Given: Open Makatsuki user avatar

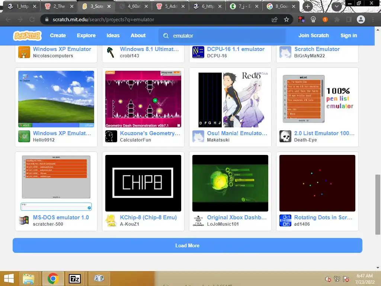Looking at the screenshot, I should [x=198, y=136].
